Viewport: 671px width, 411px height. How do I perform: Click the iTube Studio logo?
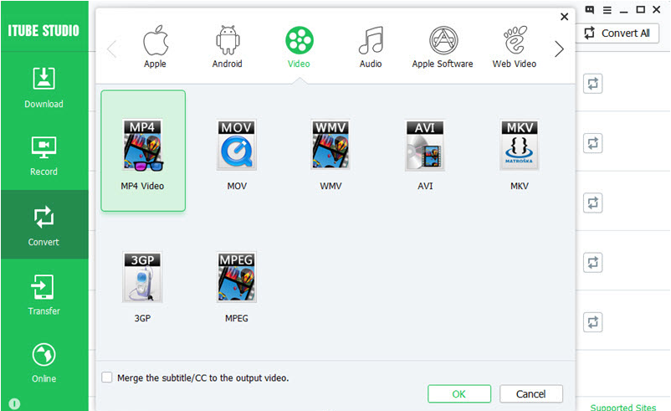44,30
